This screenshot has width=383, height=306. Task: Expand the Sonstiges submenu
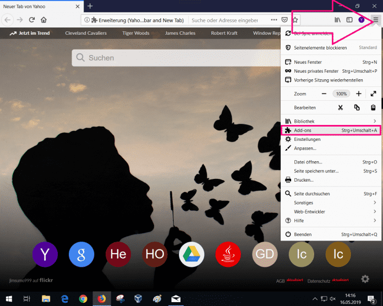(374, 203)
